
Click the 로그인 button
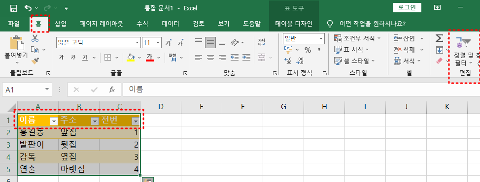pyautogui.click(x=407, y=8)
